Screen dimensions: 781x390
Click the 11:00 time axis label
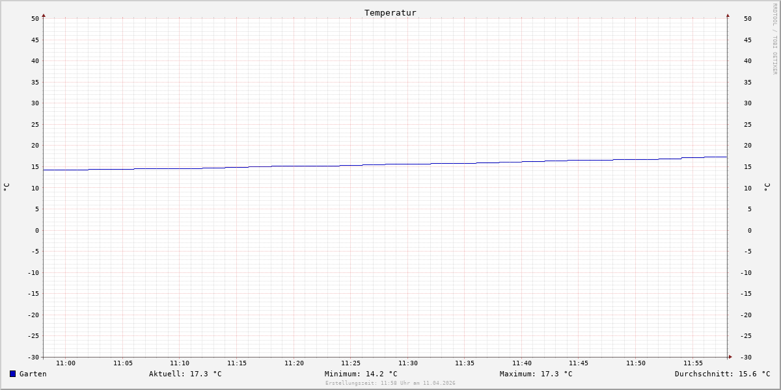(66, 363)
